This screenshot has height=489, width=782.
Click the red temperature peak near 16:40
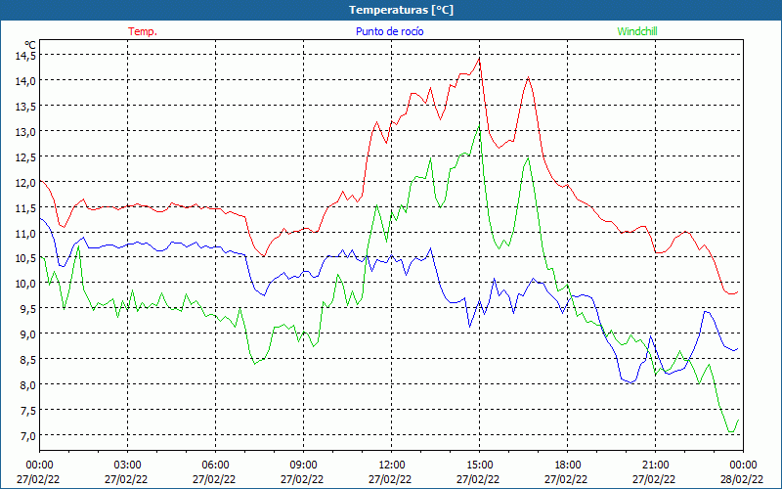pyautogui.click(x=528, y=77)
